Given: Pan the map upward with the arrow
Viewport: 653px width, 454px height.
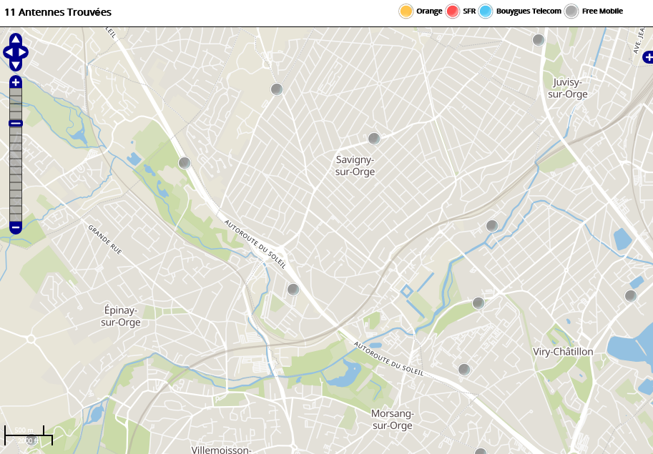Looking at the screenshot, I should click(x=16, y=39).
